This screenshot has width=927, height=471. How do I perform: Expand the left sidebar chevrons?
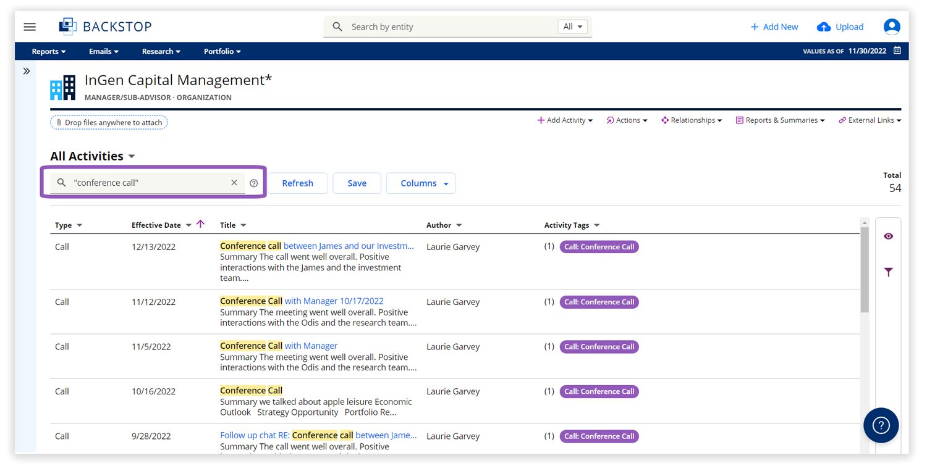pyautogui.click(x=27, y=71)
